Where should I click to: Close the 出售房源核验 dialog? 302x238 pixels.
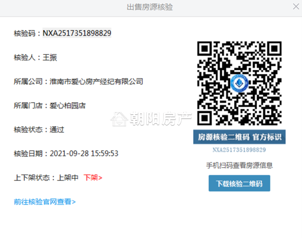pyautogui.click(x=296, y=7)
